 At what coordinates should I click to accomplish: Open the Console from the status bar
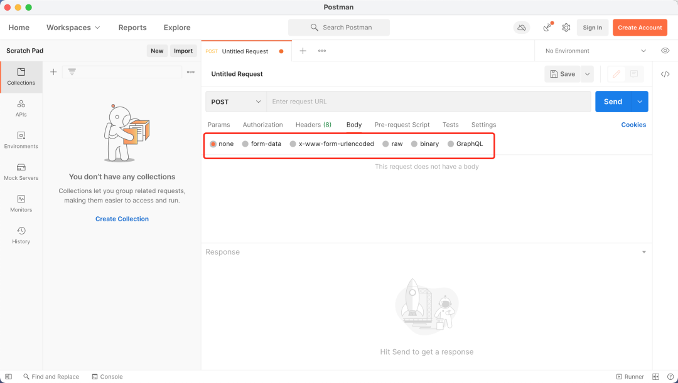pyautogui.click(x=107, y=377)
